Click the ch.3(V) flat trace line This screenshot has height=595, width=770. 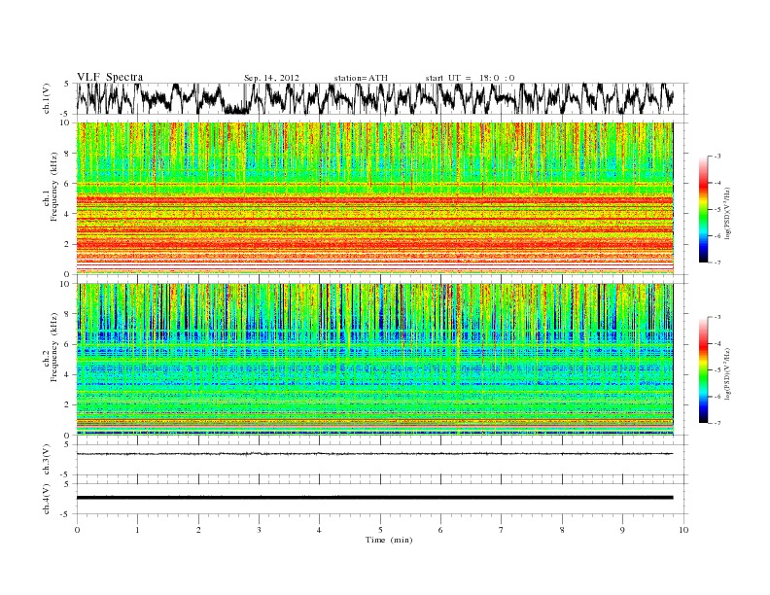click(375, 454)
